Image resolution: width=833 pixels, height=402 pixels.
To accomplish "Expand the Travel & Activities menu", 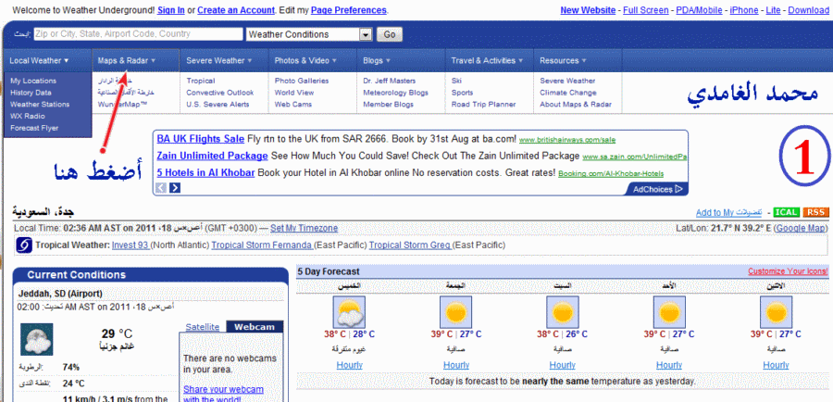I will (487, 60).
